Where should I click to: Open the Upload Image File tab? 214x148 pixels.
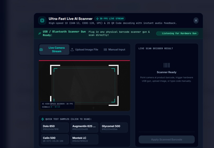[x=84, y=50]
